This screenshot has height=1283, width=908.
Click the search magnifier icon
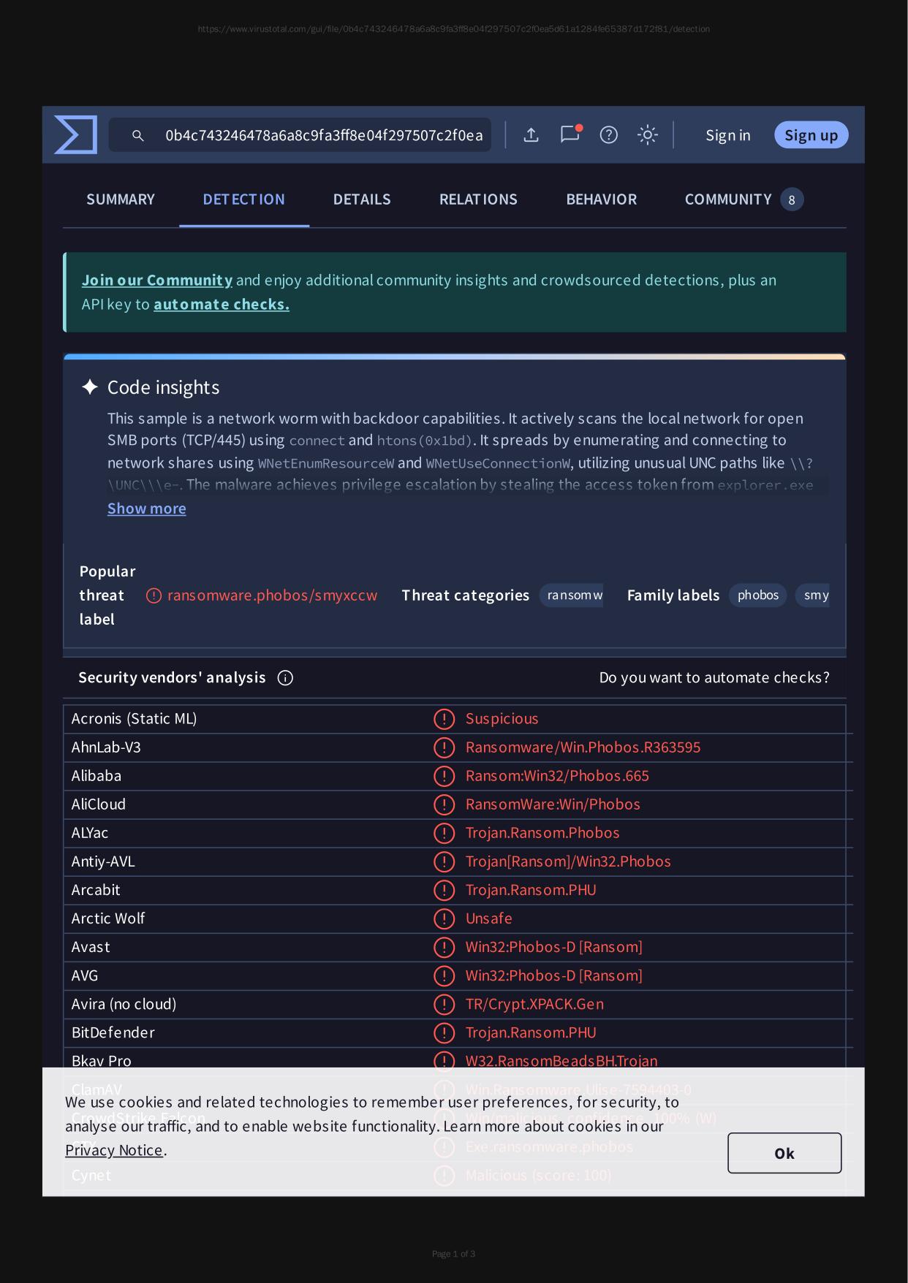coord(137,135)
